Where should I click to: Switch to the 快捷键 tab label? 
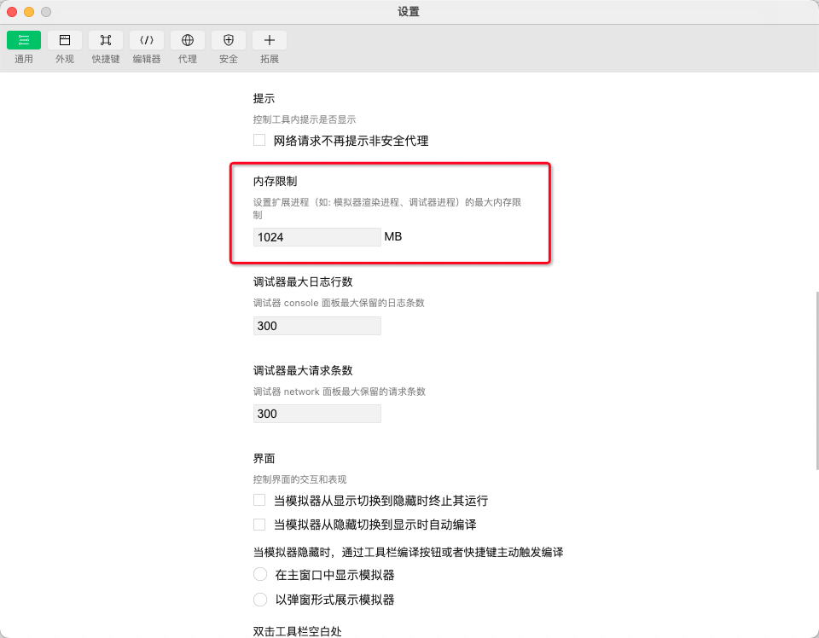point(106,59)
